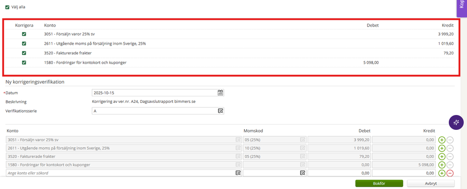Viewport: 467px width, 189px height.
Task: Click the Avbryt button
Action: [x=431, y=183]
